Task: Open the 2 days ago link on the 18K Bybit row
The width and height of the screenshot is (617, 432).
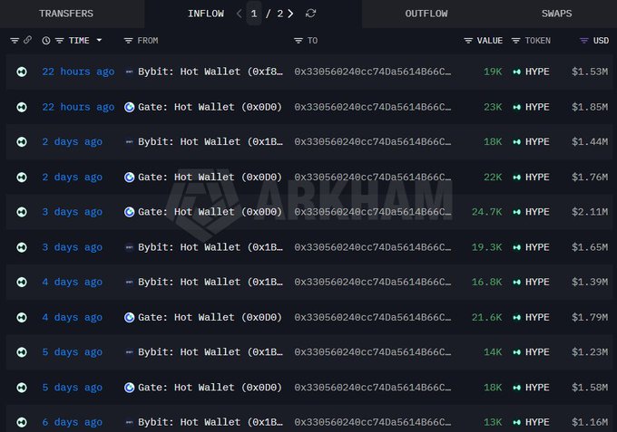Action: [72, 142]
